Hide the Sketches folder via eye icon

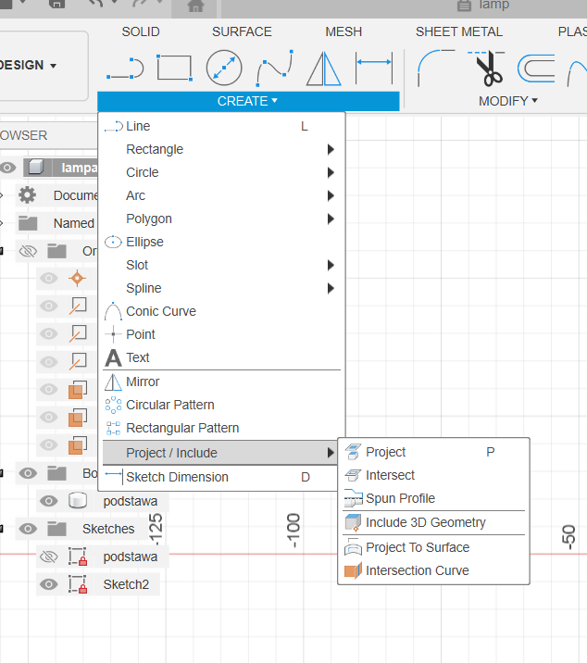point(28,529)
